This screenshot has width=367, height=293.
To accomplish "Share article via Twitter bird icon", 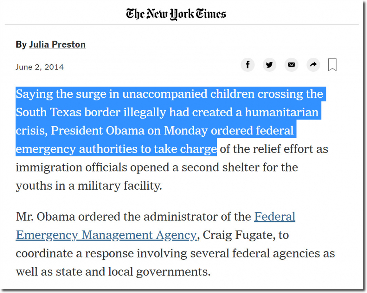I will (270, 65).
